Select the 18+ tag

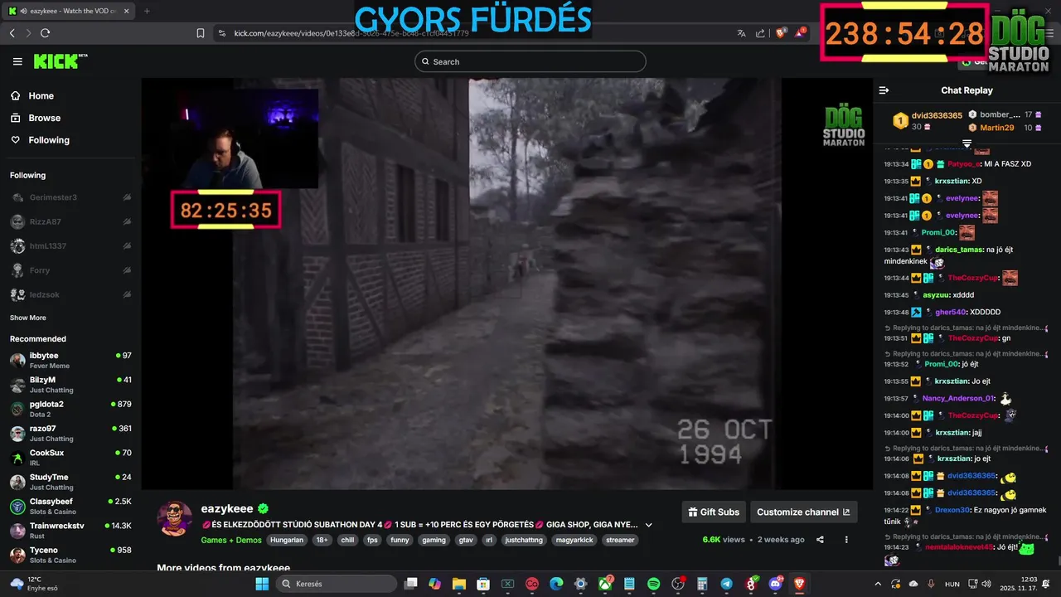(x=323, y=540)
